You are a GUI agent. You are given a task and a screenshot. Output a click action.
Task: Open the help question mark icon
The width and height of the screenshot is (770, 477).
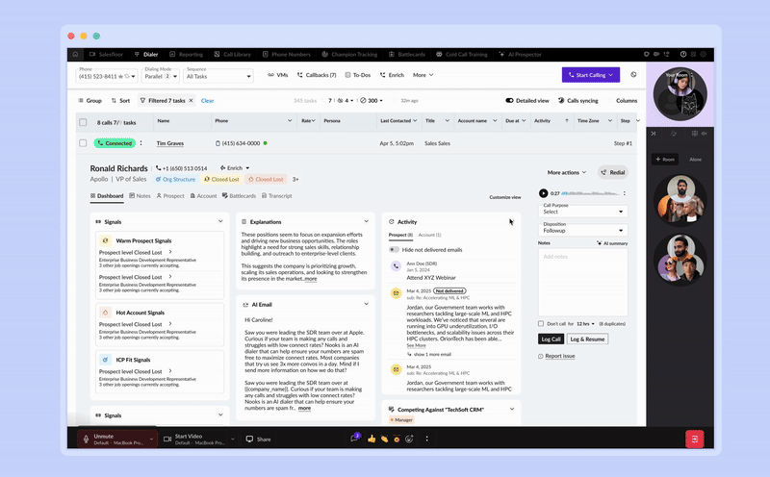pos(683,55)
